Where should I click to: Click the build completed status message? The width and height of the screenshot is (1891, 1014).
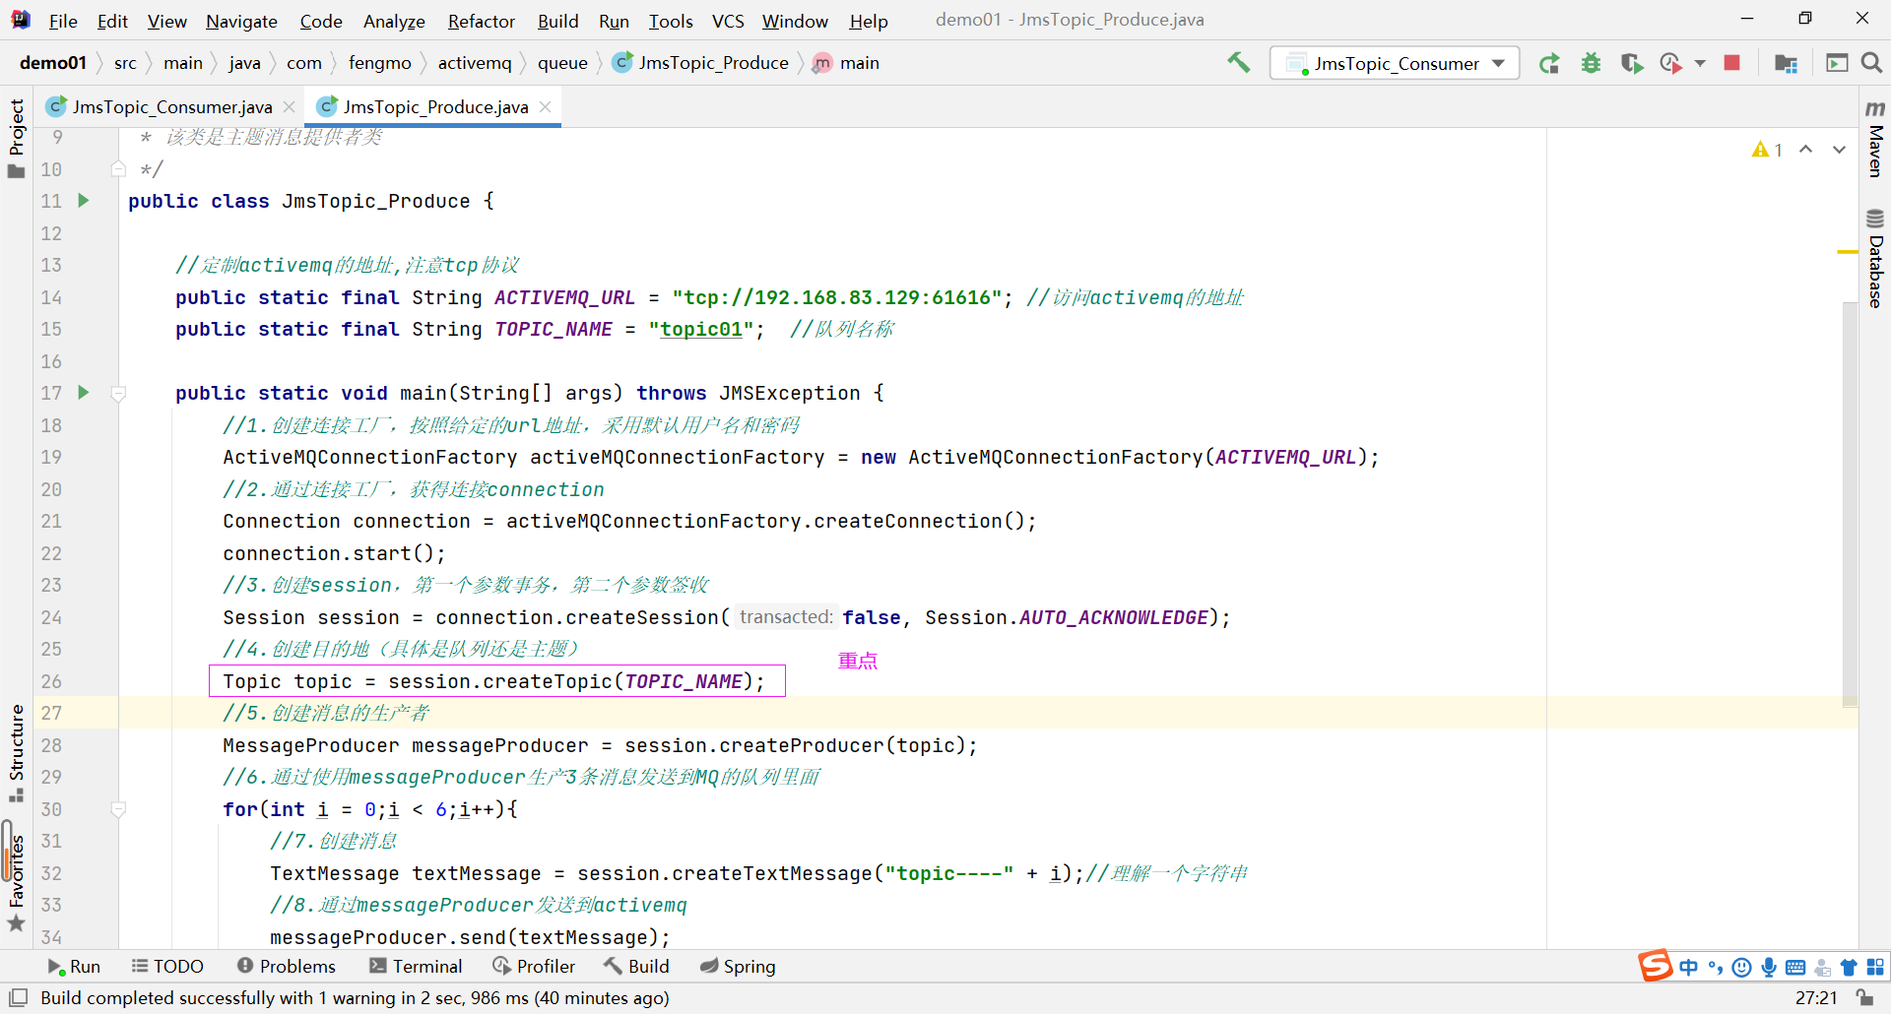point(355,998)
